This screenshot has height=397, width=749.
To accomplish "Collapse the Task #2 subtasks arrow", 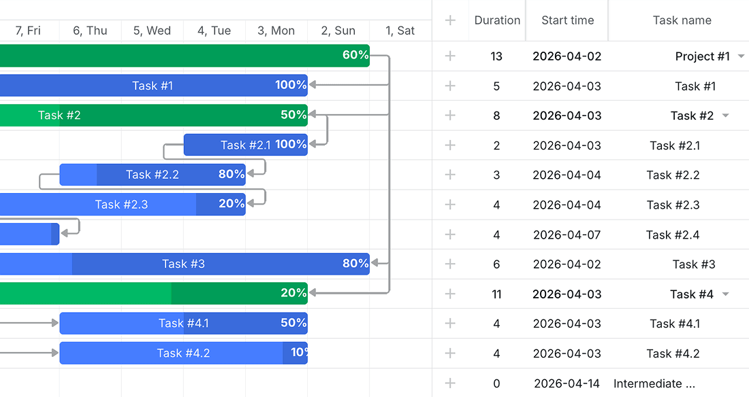I will 726,116.
